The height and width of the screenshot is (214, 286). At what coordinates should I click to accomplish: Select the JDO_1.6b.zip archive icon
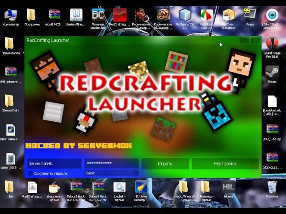272,129
